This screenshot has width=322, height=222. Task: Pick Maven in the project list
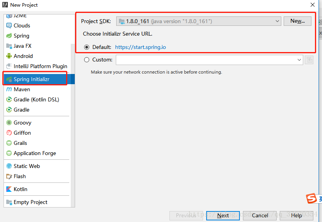pos(37,89)
